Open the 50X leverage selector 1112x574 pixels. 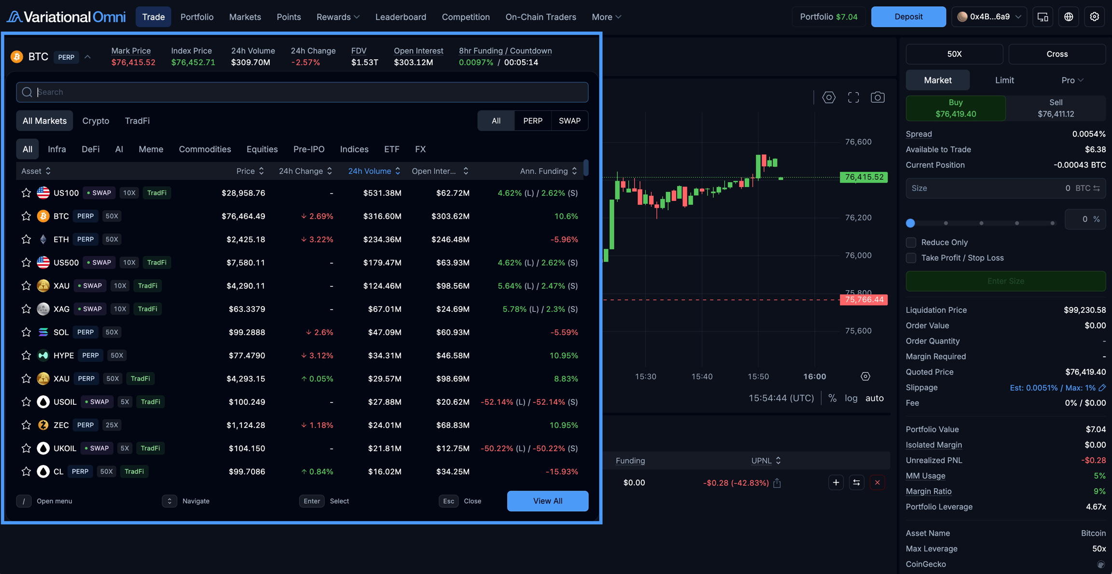(954, 54)
